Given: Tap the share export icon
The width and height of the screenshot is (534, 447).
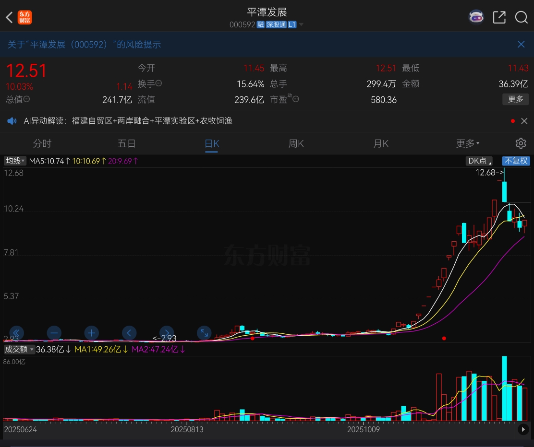Looking at the screenshot, I should click(499, 17).
